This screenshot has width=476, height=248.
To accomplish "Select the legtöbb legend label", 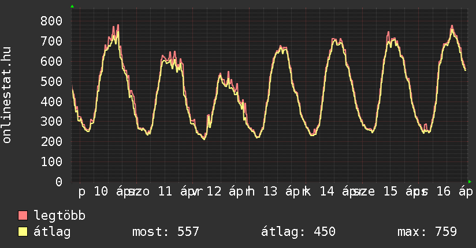I will [60, 216].
